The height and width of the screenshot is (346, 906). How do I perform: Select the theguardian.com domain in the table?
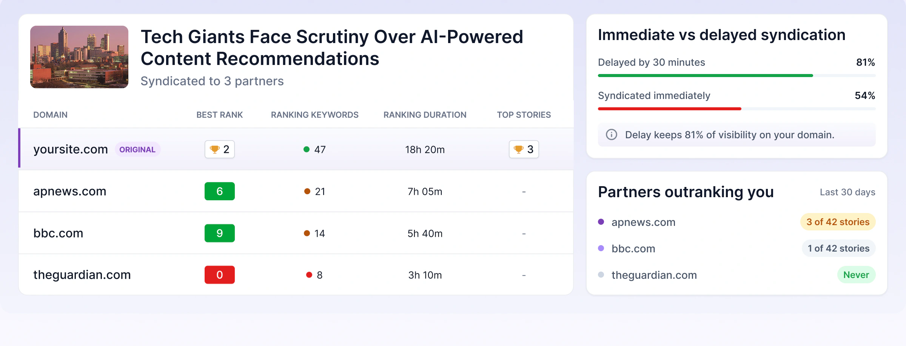coord(82,275)
